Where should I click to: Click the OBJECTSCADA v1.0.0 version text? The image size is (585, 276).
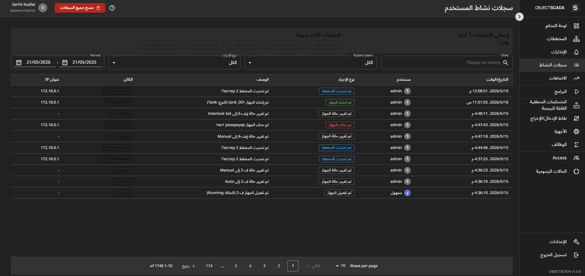tap(565, 271)
